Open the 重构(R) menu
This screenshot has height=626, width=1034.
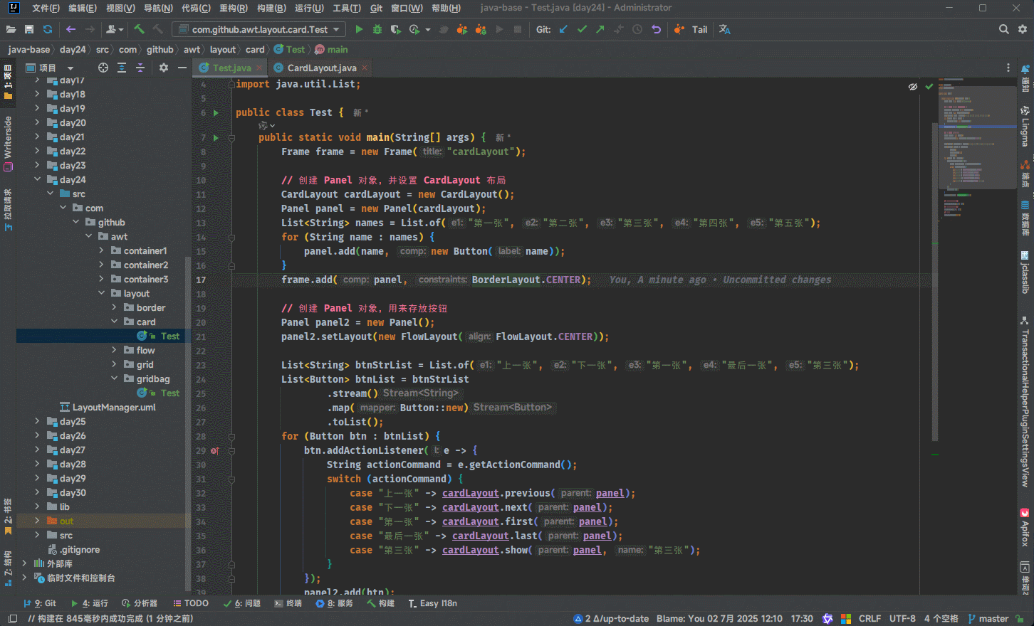tap(233, 8)
